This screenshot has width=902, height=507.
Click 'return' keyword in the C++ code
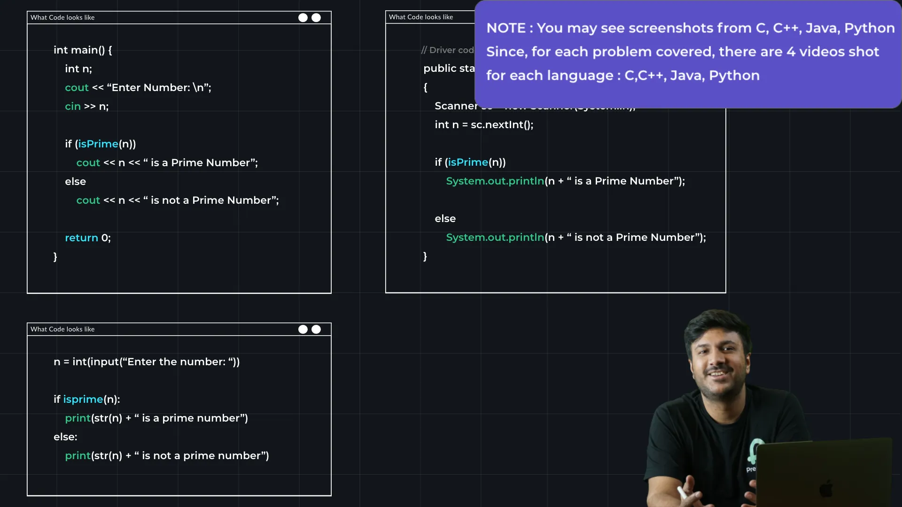(81, 238)
